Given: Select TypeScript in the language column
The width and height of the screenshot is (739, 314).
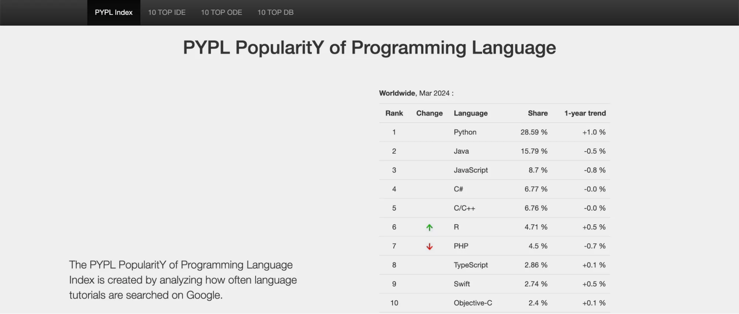Looking at the screenshot, I should 471,265.
